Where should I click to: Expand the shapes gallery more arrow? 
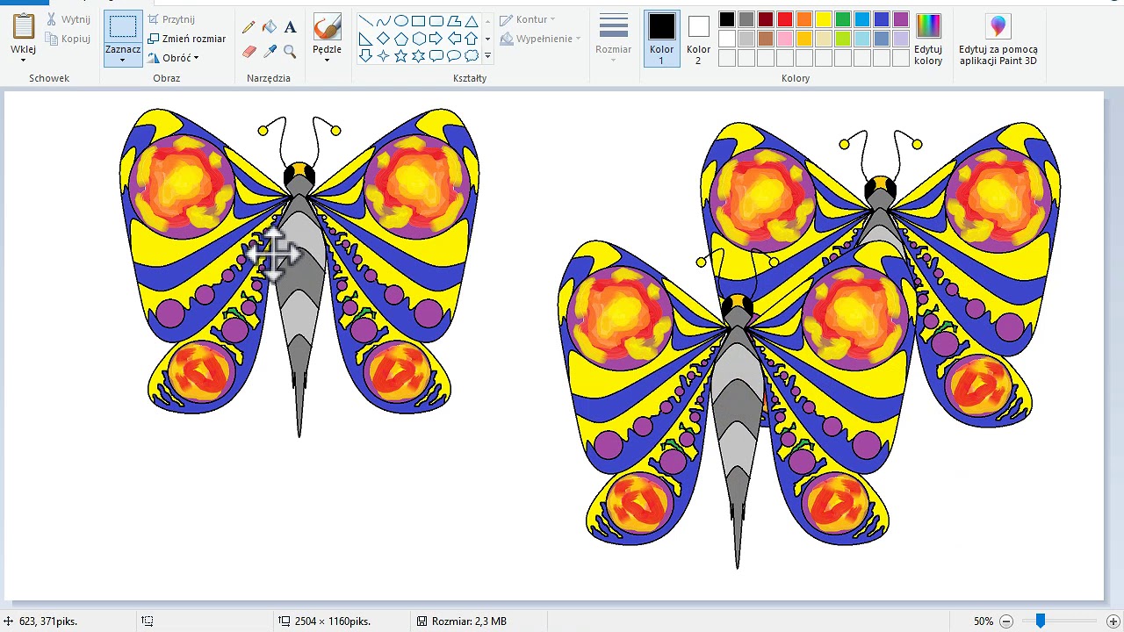click(487, 56)
